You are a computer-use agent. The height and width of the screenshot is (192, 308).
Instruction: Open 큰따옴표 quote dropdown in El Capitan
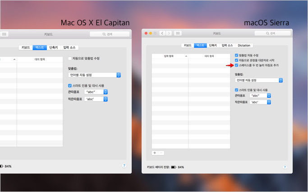96,92
